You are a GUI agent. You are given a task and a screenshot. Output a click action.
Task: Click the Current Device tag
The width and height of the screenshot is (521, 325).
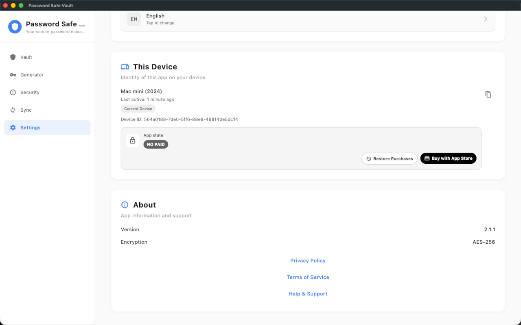[x=138, y=109]
